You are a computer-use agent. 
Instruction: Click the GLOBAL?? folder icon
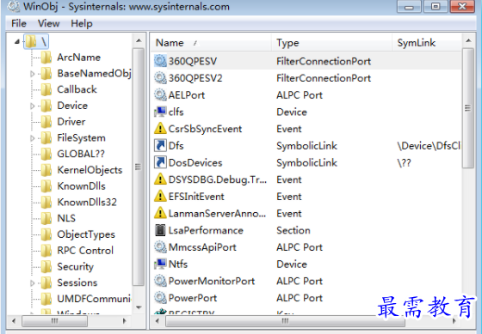(x=46, y=154)
